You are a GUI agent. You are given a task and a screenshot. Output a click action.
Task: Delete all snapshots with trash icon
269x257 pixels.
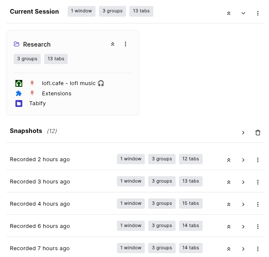pyautogui.click(x=258, y=133)
